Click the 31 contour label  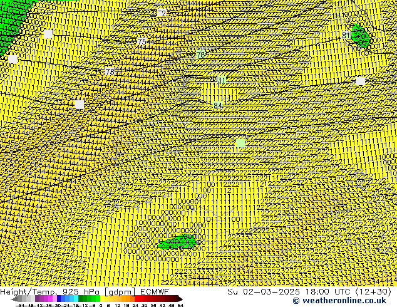pyautogui.click(x=221, y=80)
